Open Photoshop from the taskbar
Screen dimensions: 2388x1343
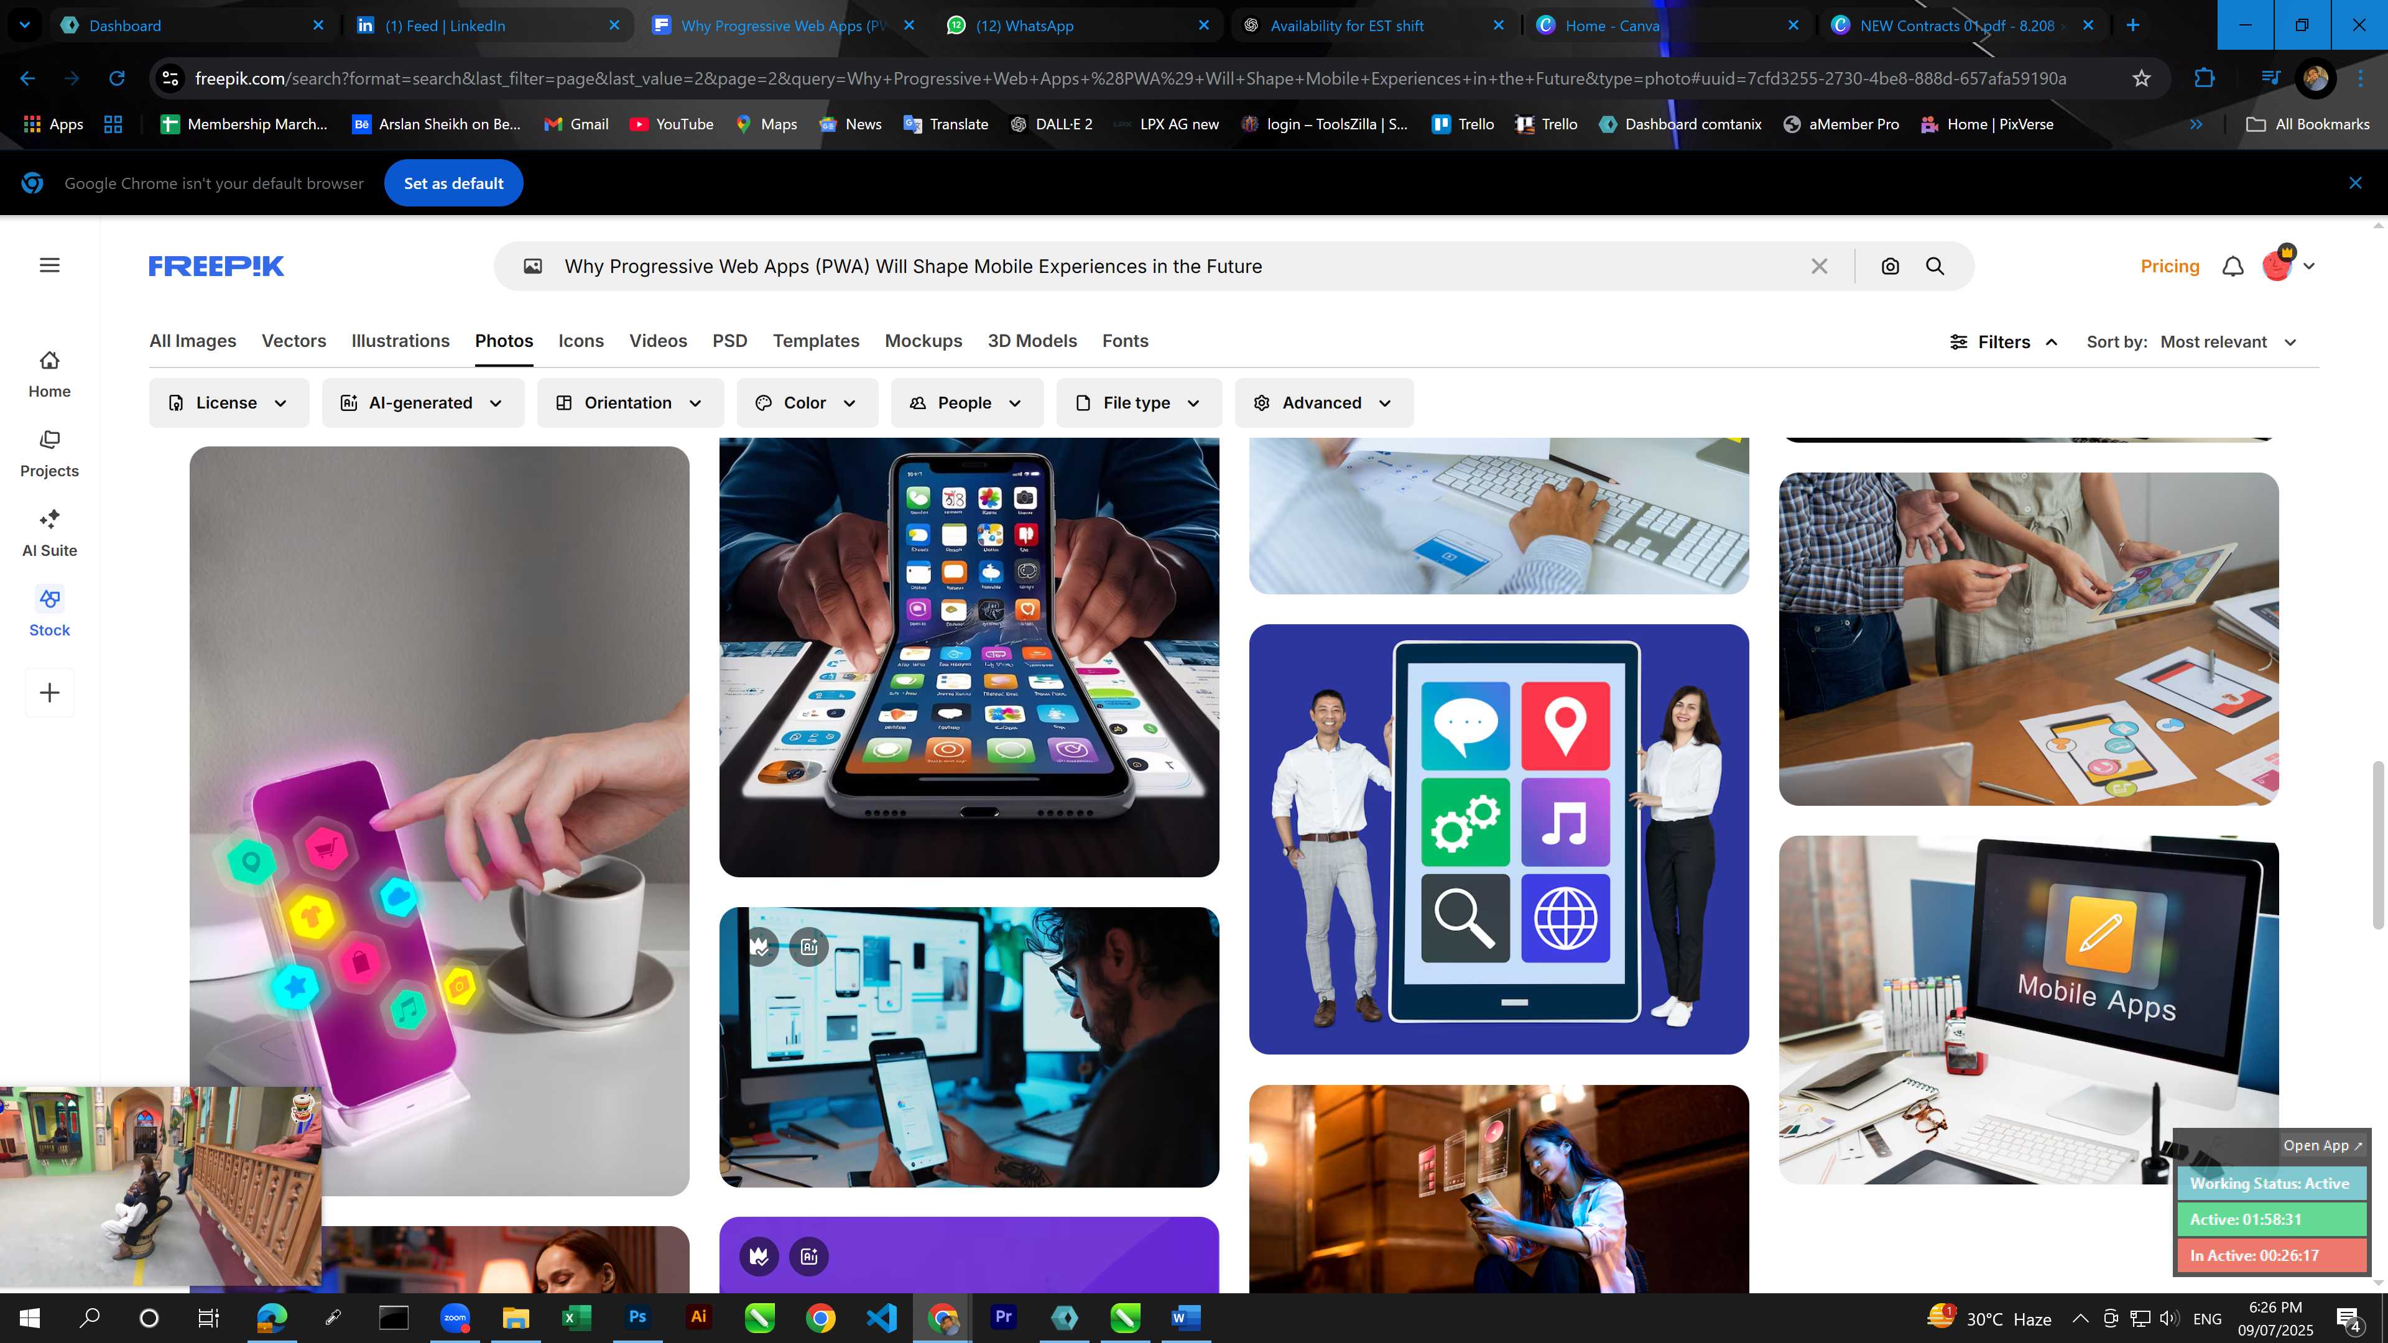637,1317
